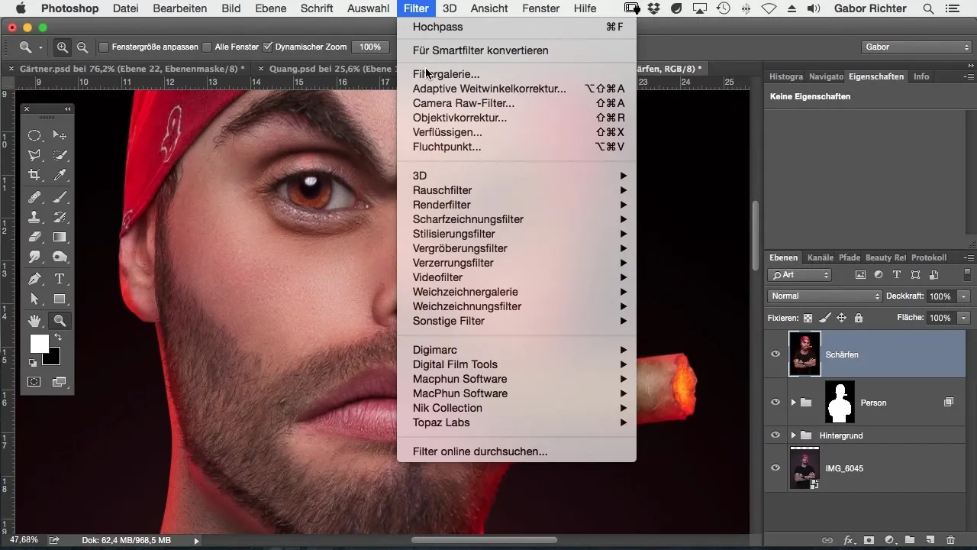Add layer style with fx icon
977x550 pixels.
tap(849, 540)
